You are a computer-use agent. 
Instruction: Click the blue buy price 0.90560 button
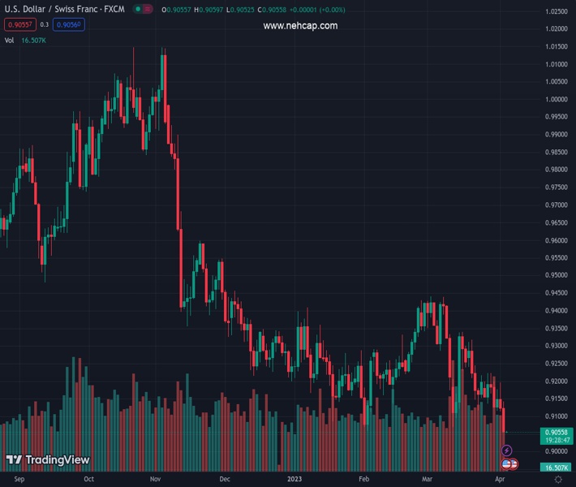(69, 24)
